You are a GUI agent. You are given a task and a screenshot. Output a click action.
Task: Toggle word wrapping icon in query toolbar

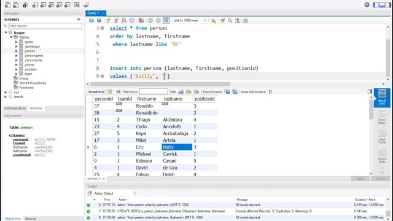pos(246,20)
